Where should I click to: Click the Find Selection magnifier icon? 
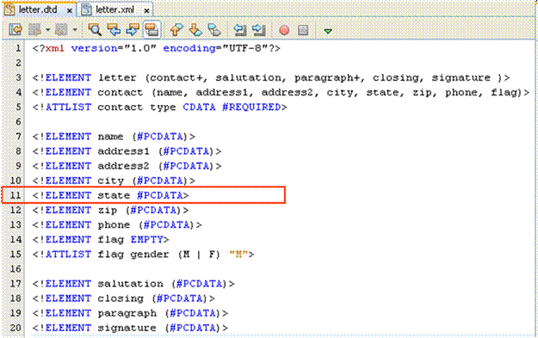click(x=95, y=30)
